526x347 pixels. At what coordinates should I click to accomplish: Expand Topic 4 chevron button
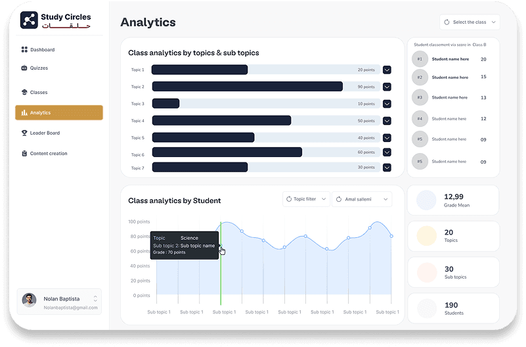(x=387, y=121)
